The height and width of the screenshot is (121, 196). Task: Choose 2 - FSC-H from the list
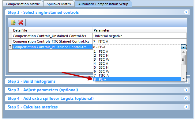click(x=137, y=55)
